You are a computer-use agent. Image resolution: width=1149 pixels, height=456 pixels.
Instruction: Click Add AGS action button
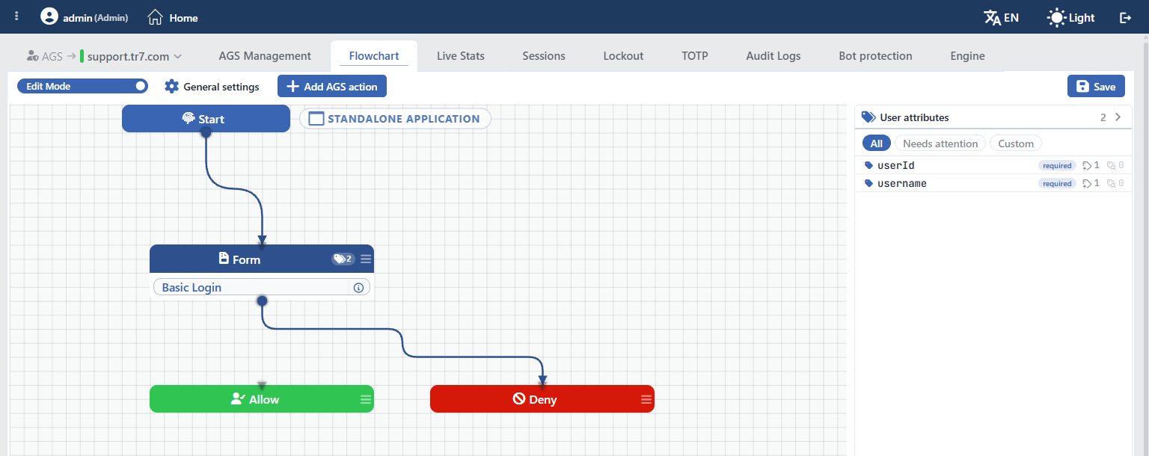[x=332, y=87]
